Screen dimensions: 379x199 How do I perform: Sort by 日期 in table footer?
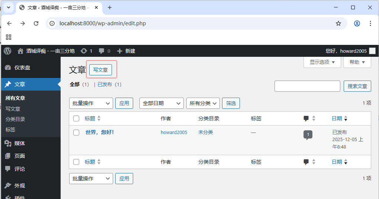pos(337,162)
